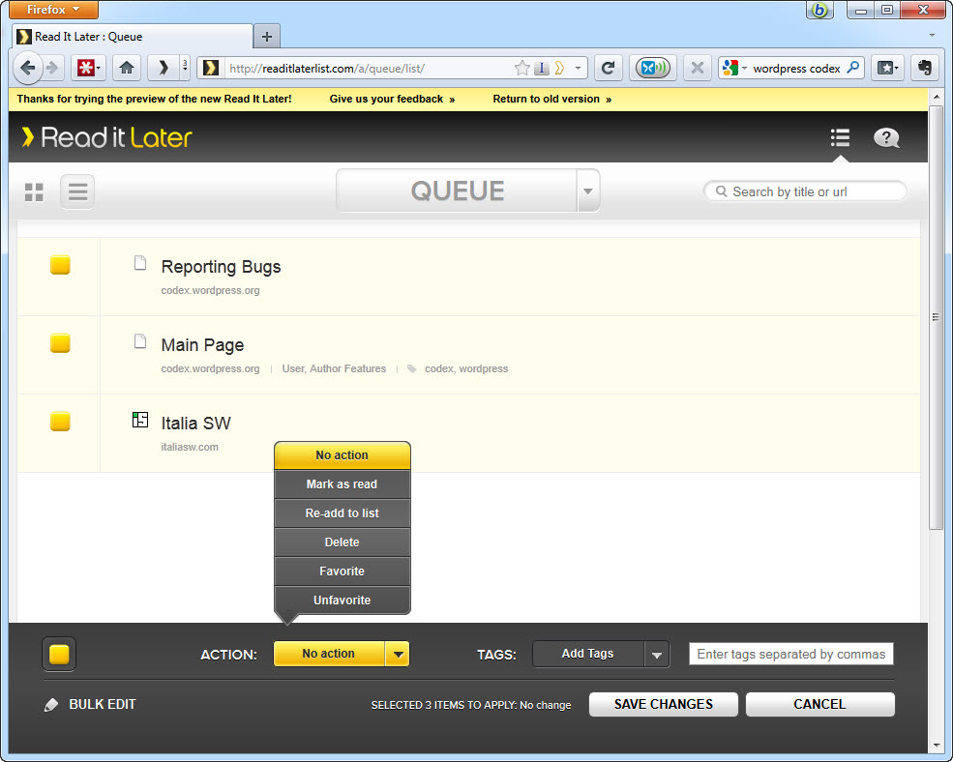Click the Italia SW favicon
Viewport: 953px width, 762px height.
(x=140, y=420)
